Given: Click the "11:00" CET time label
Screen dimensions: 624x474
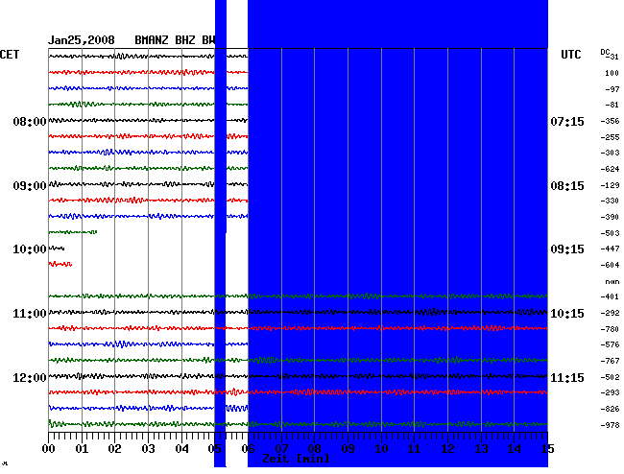Looking at the screenshot, I should (x=30, y=314).
